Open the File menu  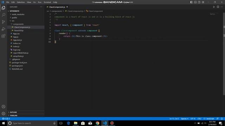(8, 2)
